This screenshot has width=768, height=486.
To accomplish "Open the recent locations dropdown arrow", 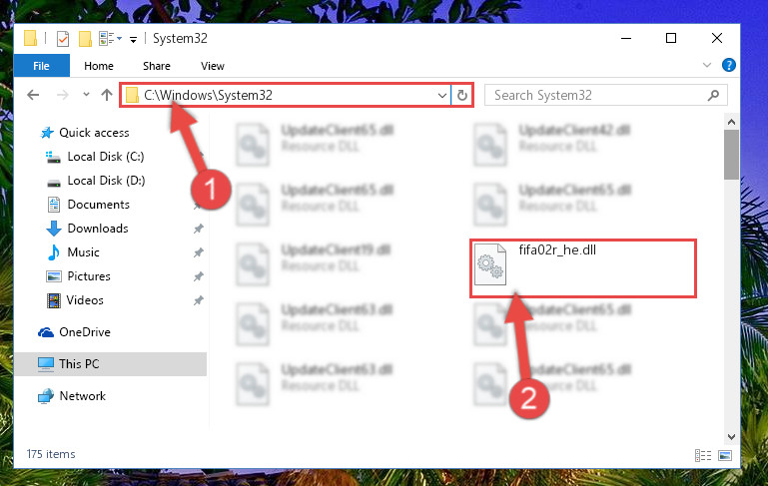I will coord(86,95).
